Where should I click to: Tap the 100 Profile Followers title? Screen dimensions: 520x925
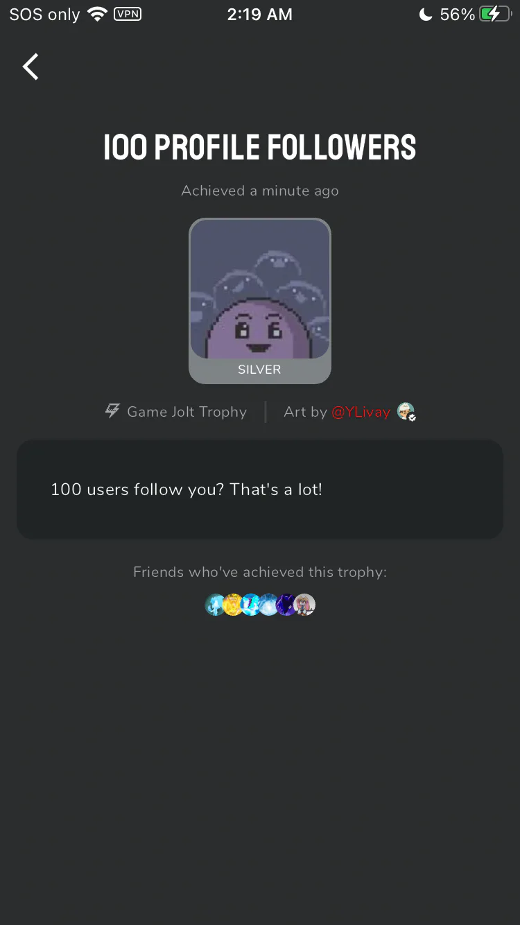point(260,147)
